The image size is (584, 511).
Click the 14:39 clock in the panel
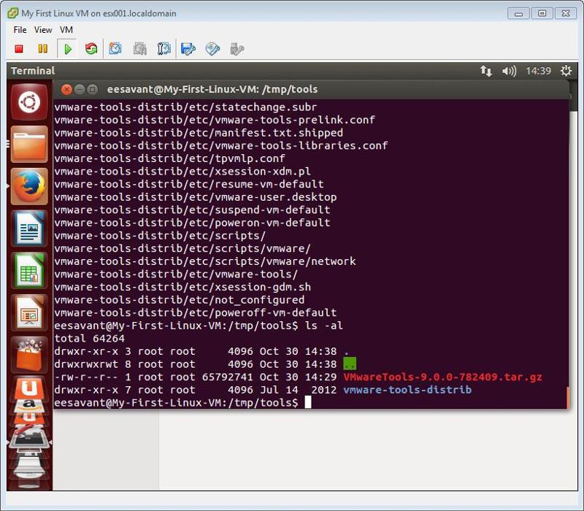pos(538,71)
